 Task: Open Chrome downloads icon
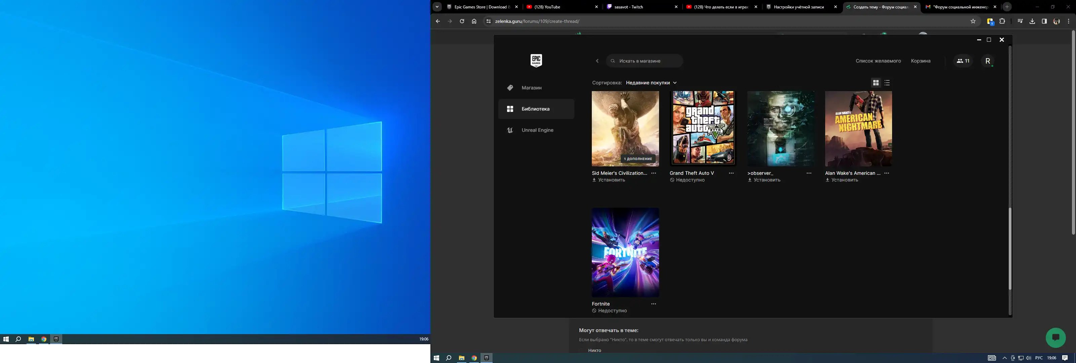pyautogui.click(x=1032, y=21)
